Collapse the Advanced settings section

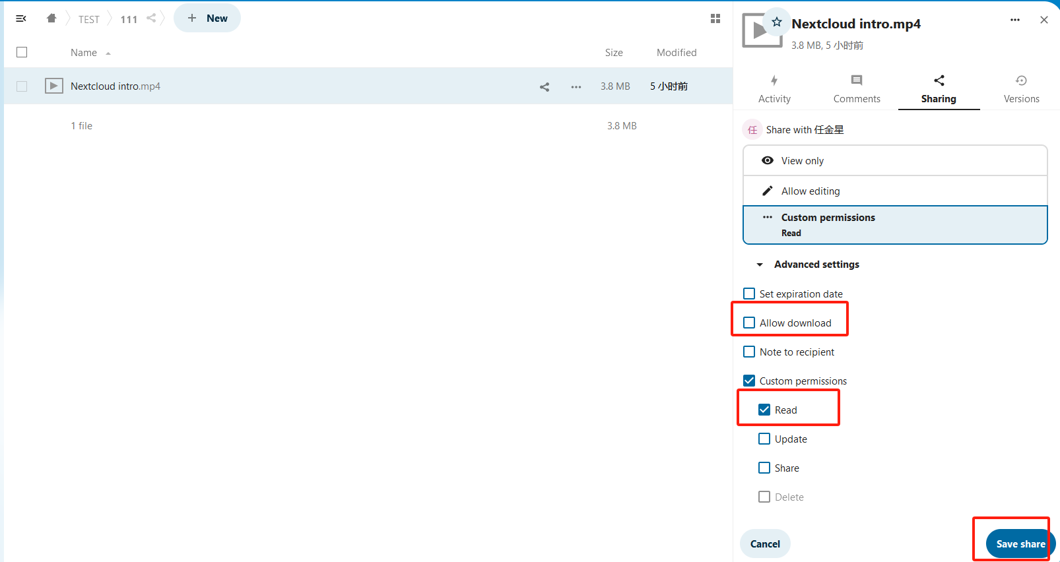click(x=760, y=265)
